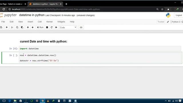Rename notebook title 'datetime in python'

pos(32,15)
